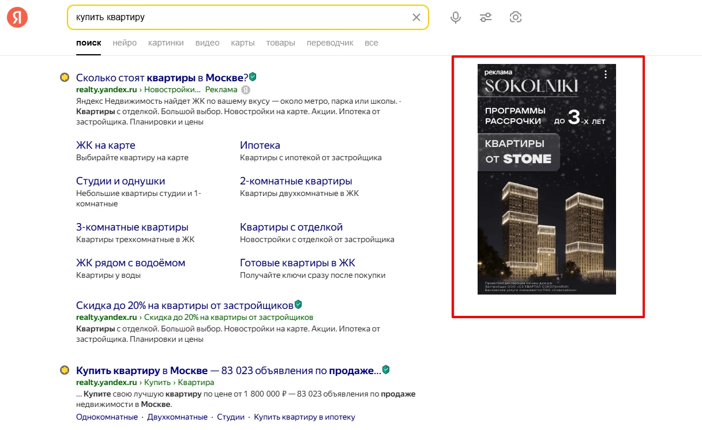The image size is (702, 430).
Task: Open the Ипотека sitelink
Action: pyautogui.click(x=260, y=145)
